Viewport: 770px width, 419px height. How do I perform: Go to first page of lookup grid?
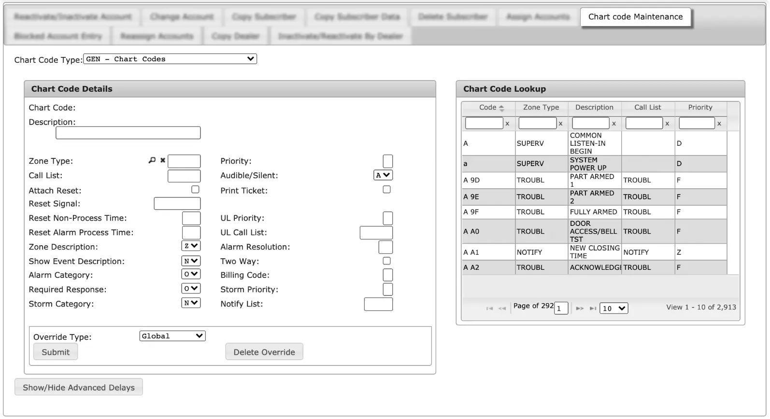[489, 308]
